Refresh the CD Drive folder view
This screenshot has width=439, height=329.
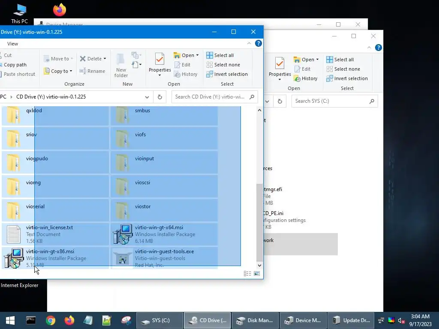point(159,97)
